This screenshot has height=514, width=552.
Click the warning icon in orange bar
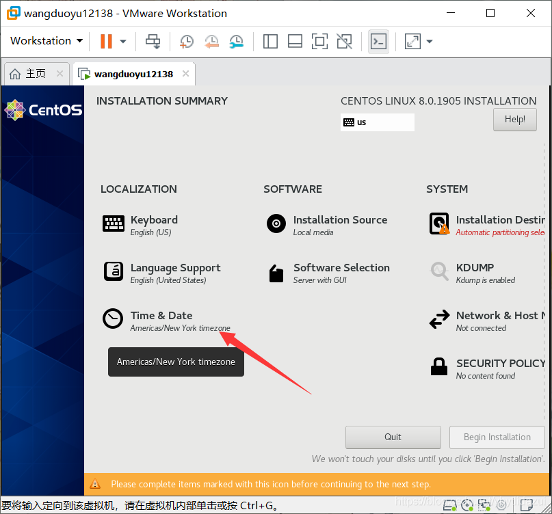point(95,484)
